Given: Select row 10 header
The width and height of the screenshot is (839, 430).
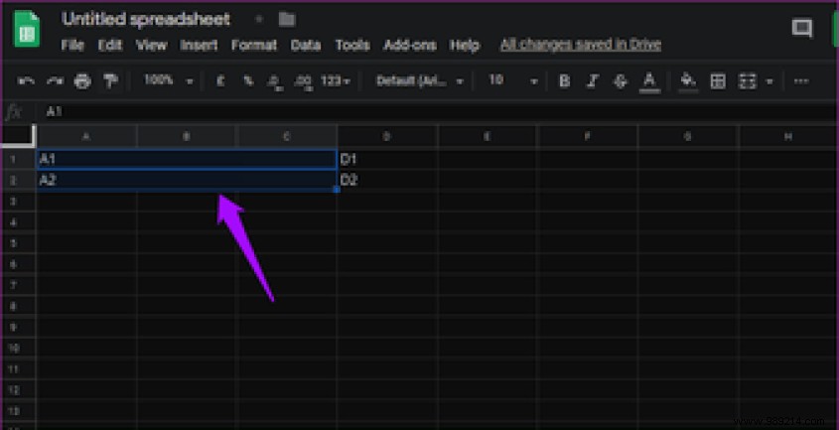Looking at the screenshot, I should pyautogui.click(x=18, y=349).
